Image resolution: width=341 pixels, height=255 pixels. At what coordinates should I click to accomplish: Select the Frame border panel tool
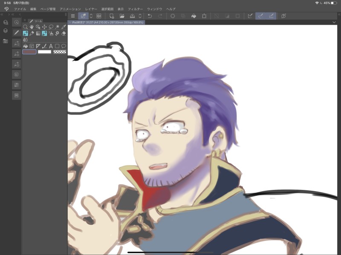pyautogui.click(x=32, y=46)
